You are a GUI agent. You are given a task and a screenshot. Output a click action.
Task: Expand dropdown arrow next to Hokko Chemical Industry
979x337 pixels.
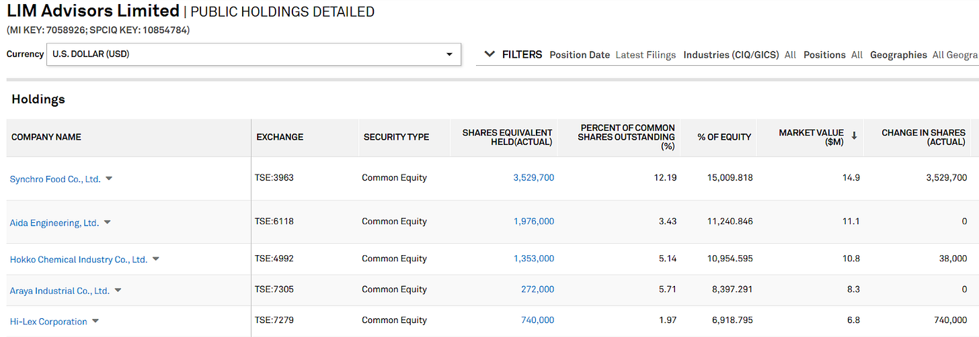pos(155,258)
